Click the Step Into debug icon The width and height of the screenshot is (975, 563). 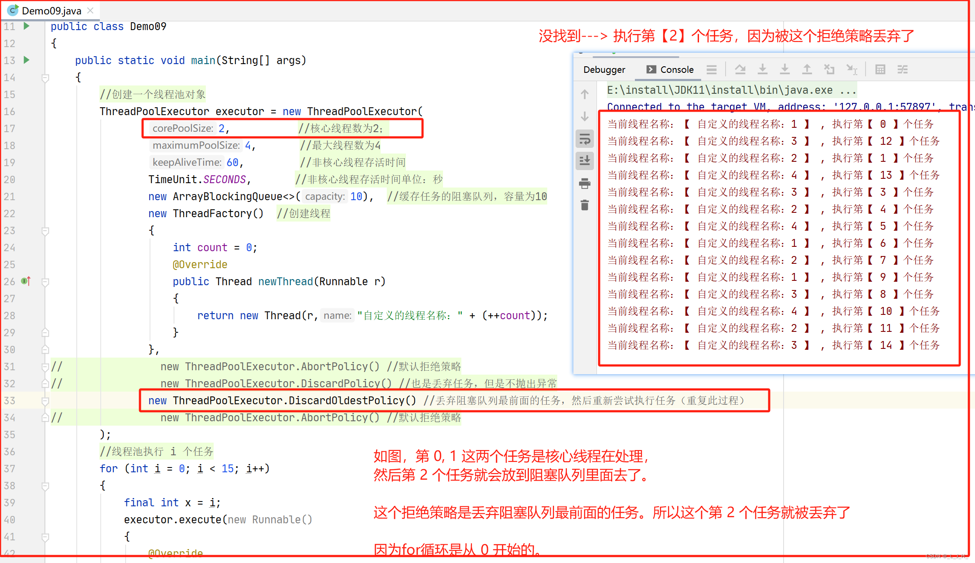(762, 69)
